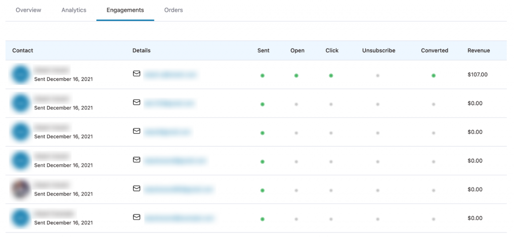
Task: Click the green Open dot in the $107.00 row
Action: pyautogui.click(x=296, y=76)
